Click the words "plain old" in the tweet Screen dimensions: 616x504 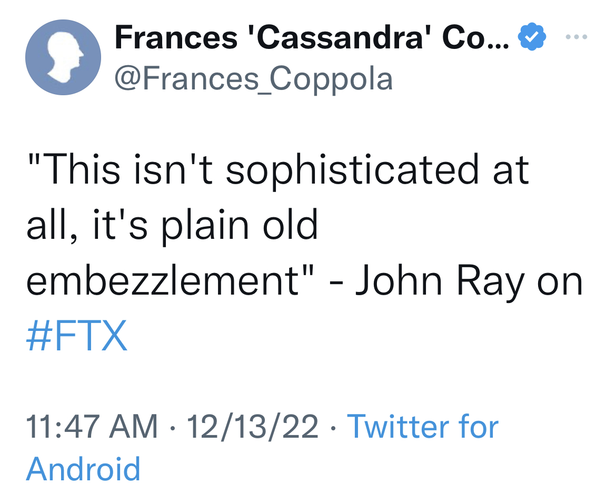point(240,225)
